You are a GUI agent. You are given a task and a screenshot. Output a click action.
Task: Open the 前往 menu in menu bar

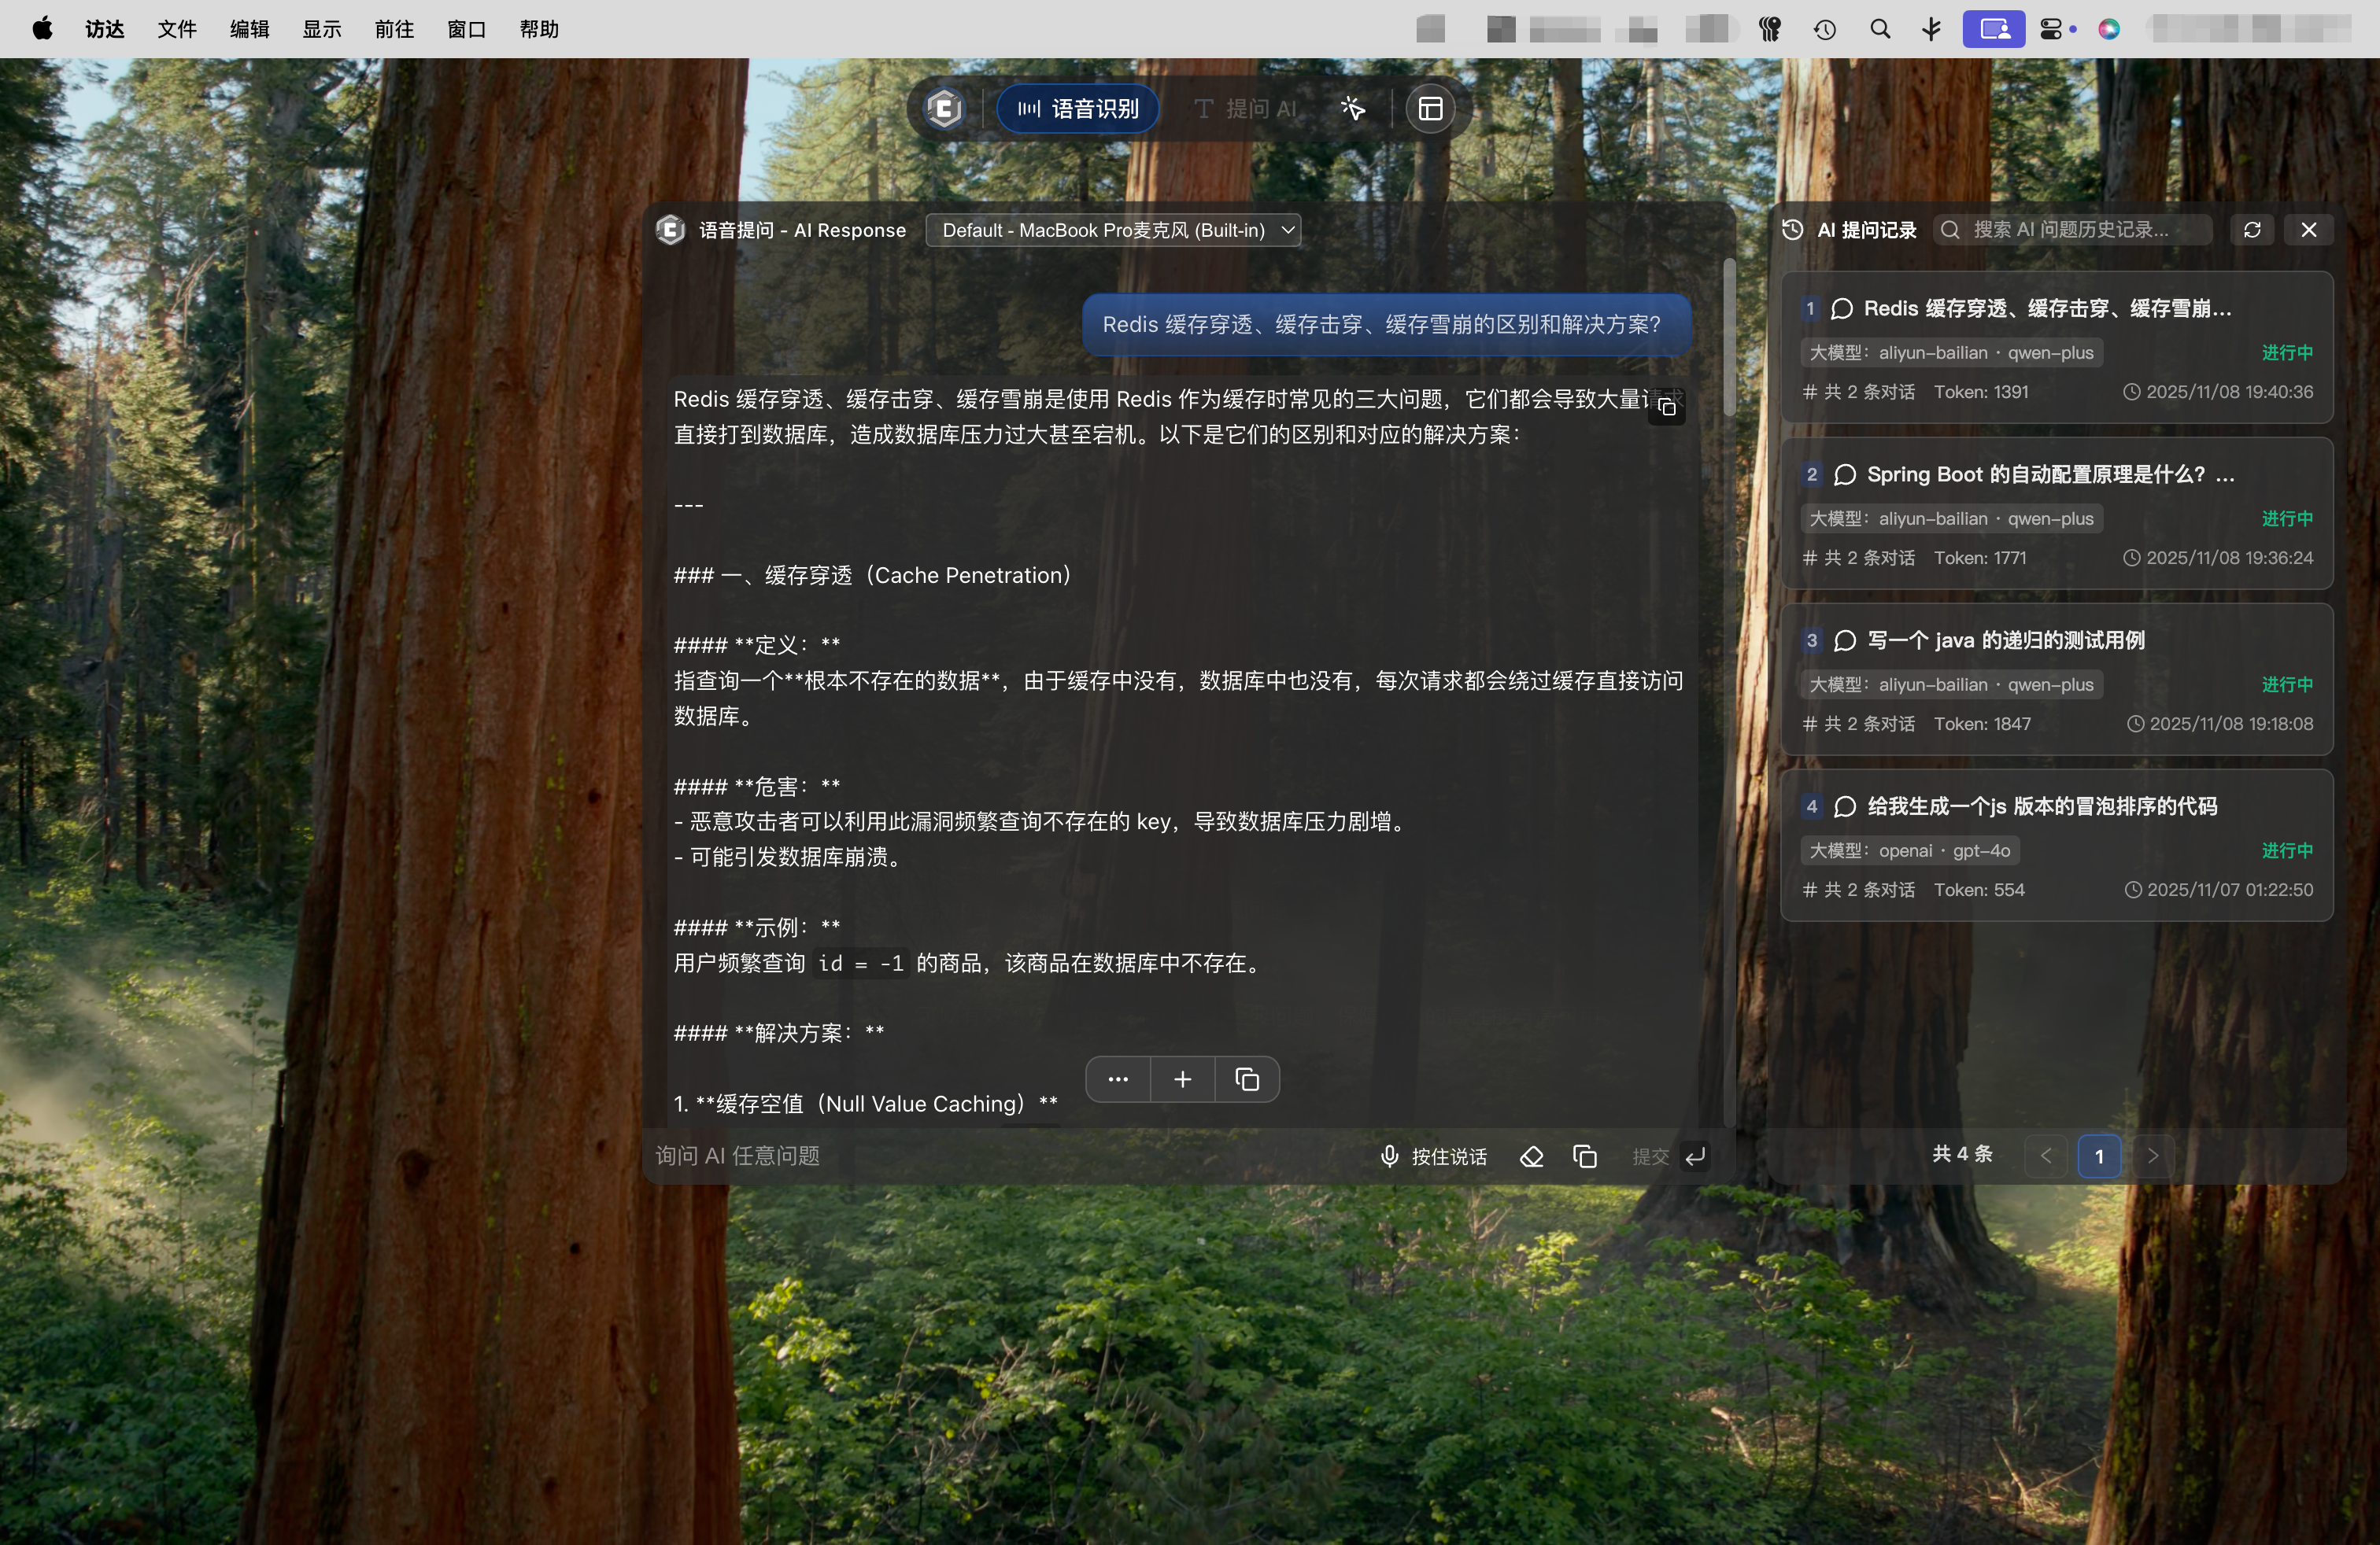pos(394,29)
